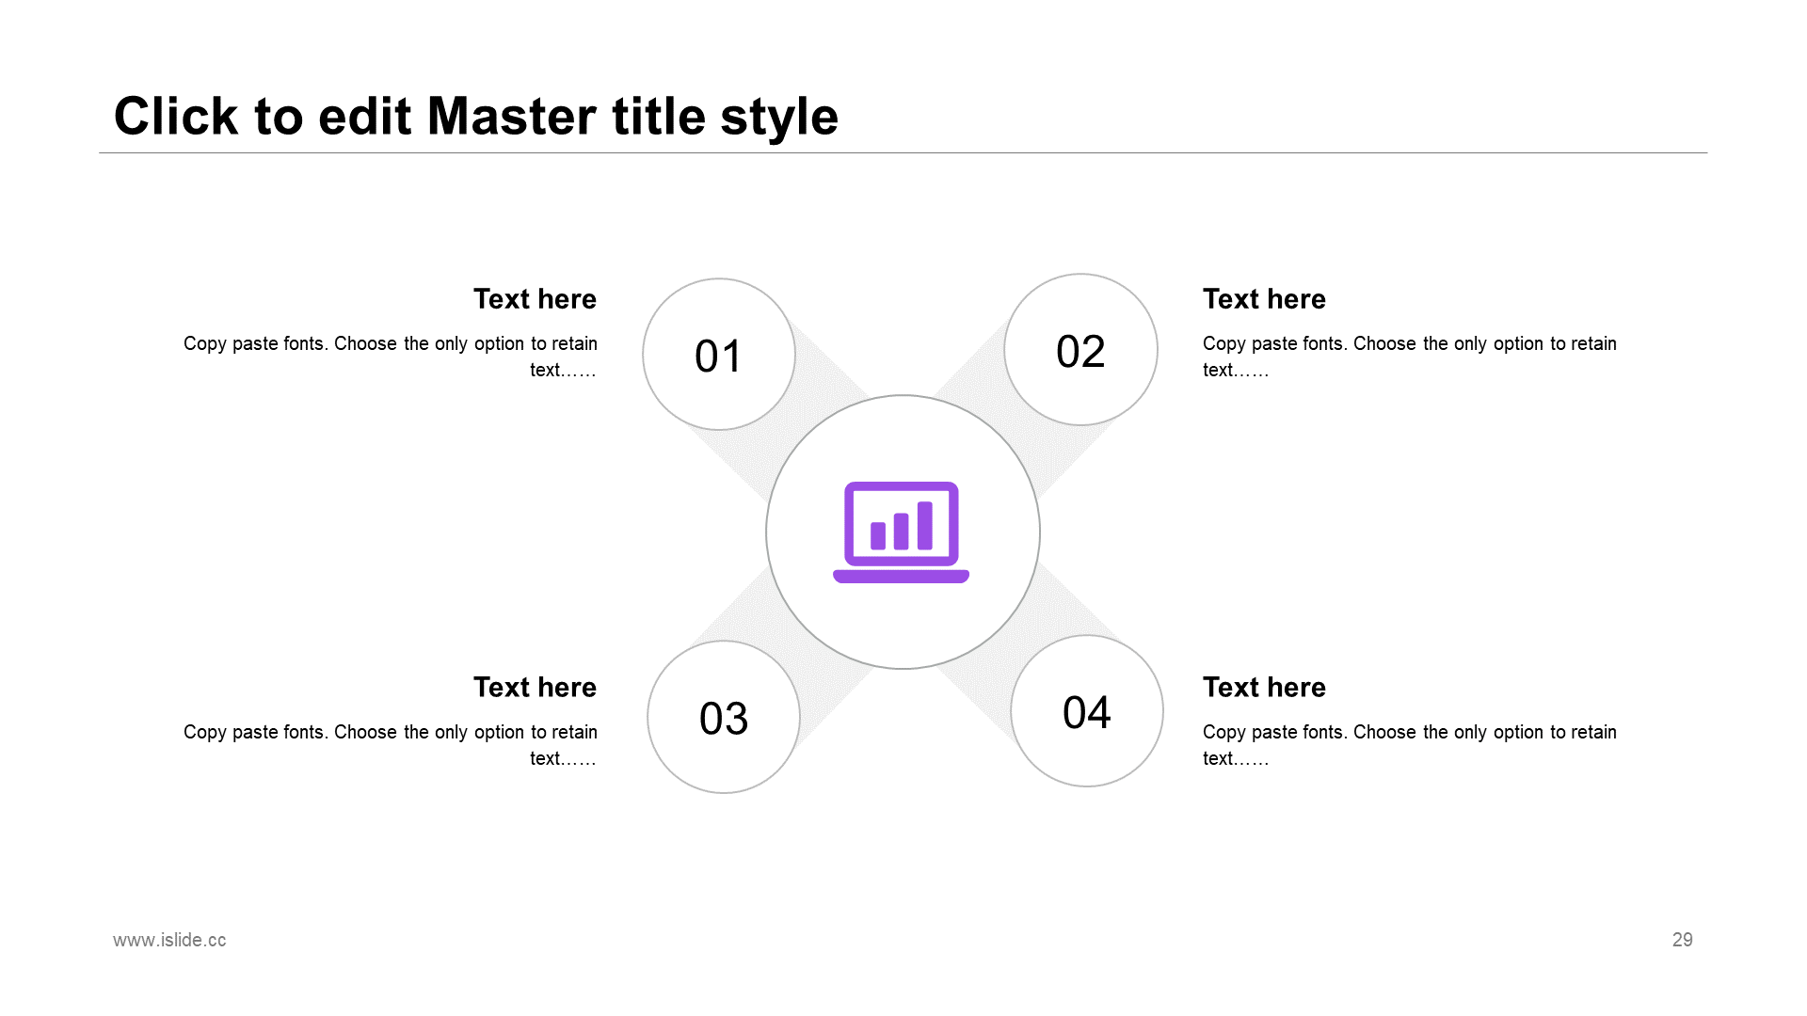The height and width of the screenshot is (1016, 1807).
Task: Select bottom-left 'Text here' heading
Action: (535, 688)
